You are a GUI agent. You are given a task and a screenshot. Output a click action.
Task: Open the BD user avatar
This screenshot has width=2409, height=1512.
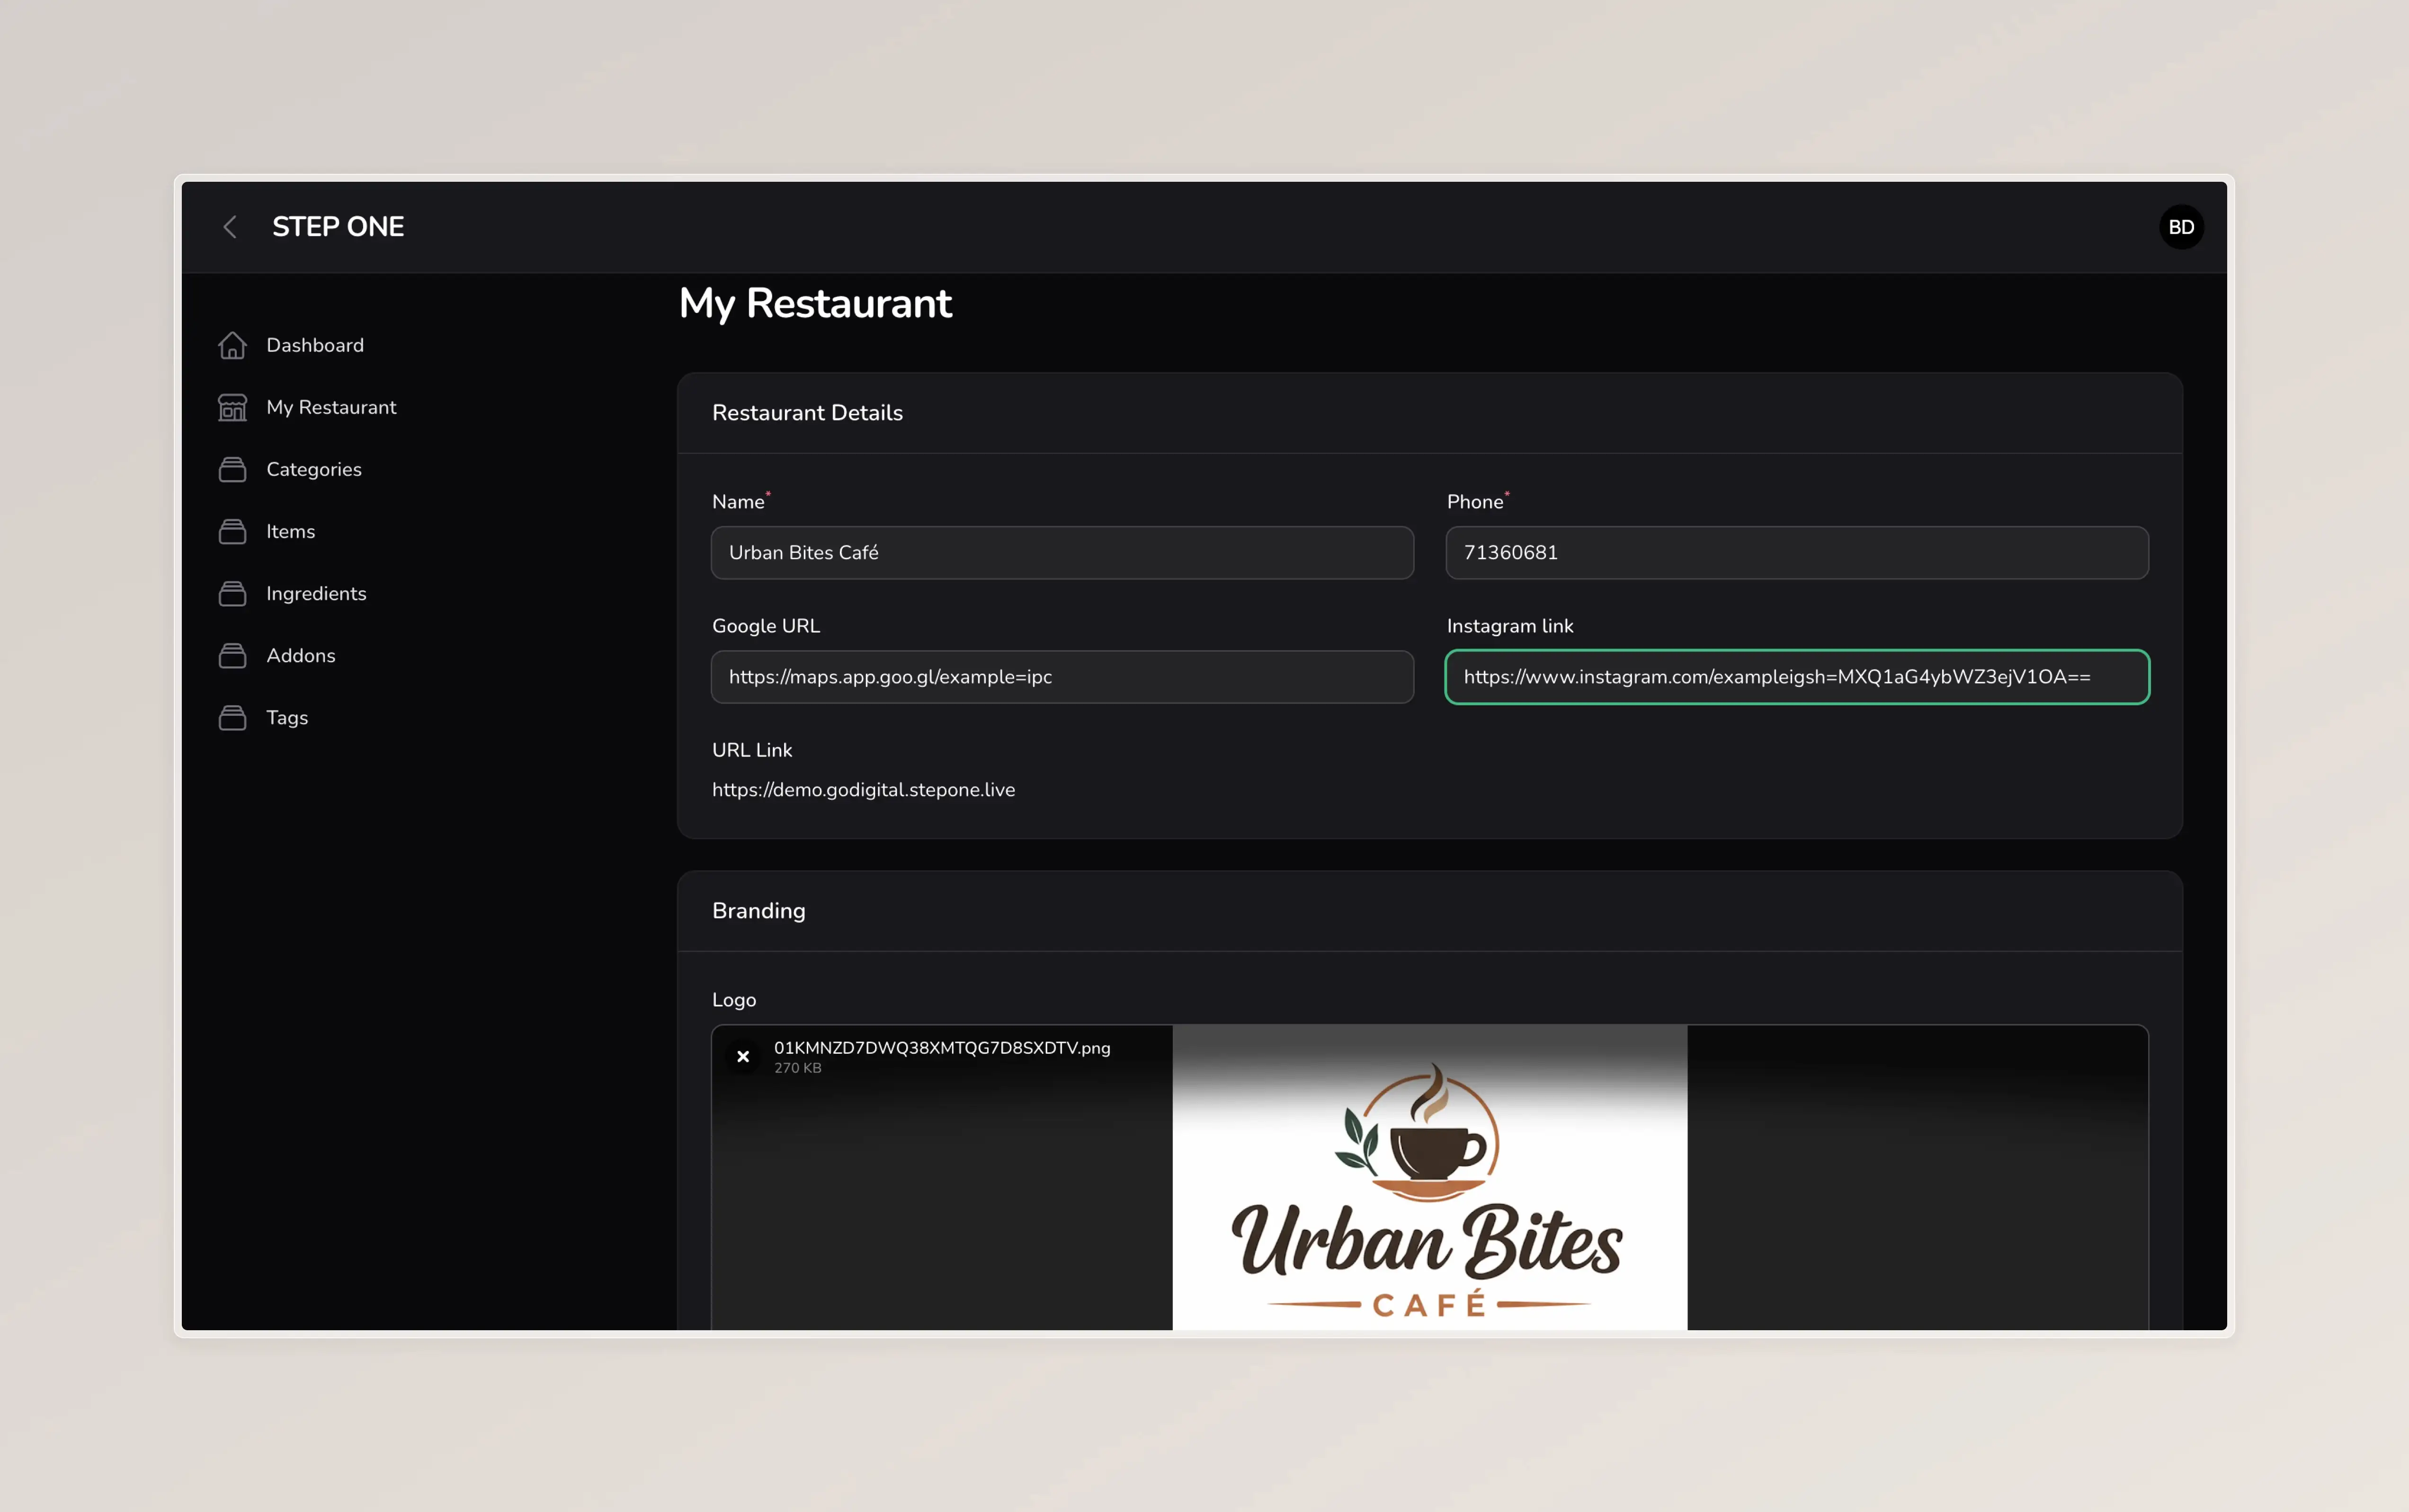pos(2181,227)
